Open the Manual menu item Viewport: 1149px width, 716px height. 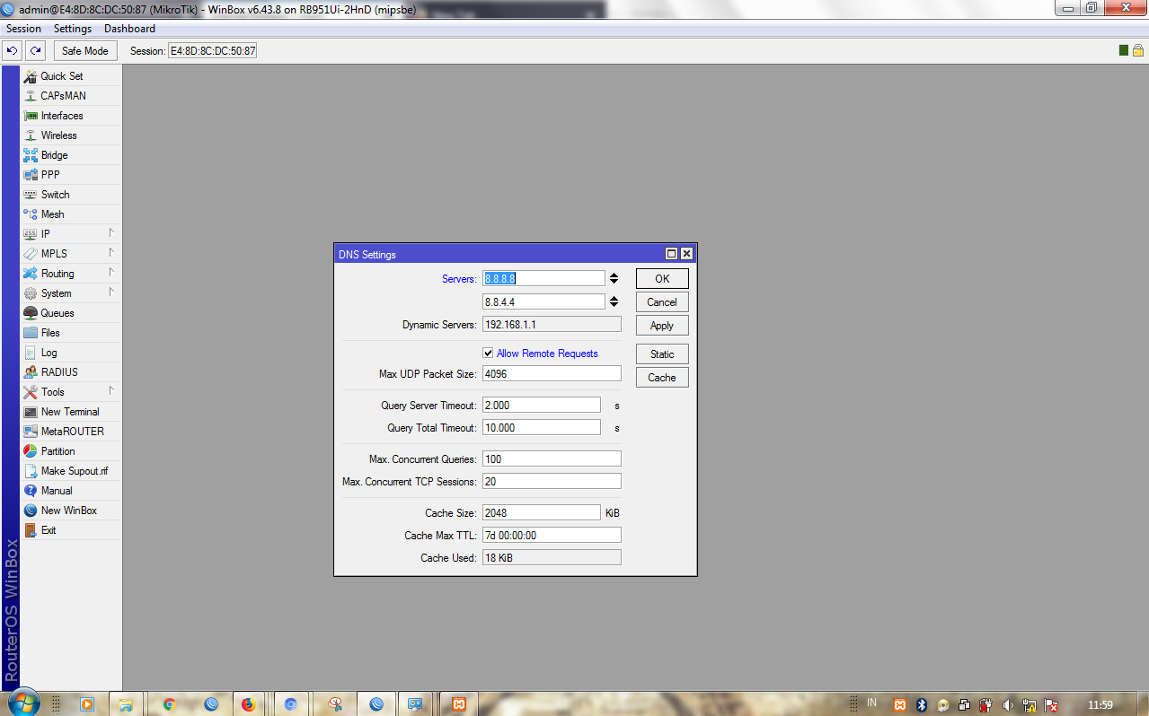point(71,491)
